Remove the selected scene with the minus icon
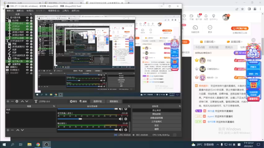 [x=12, y=130]
